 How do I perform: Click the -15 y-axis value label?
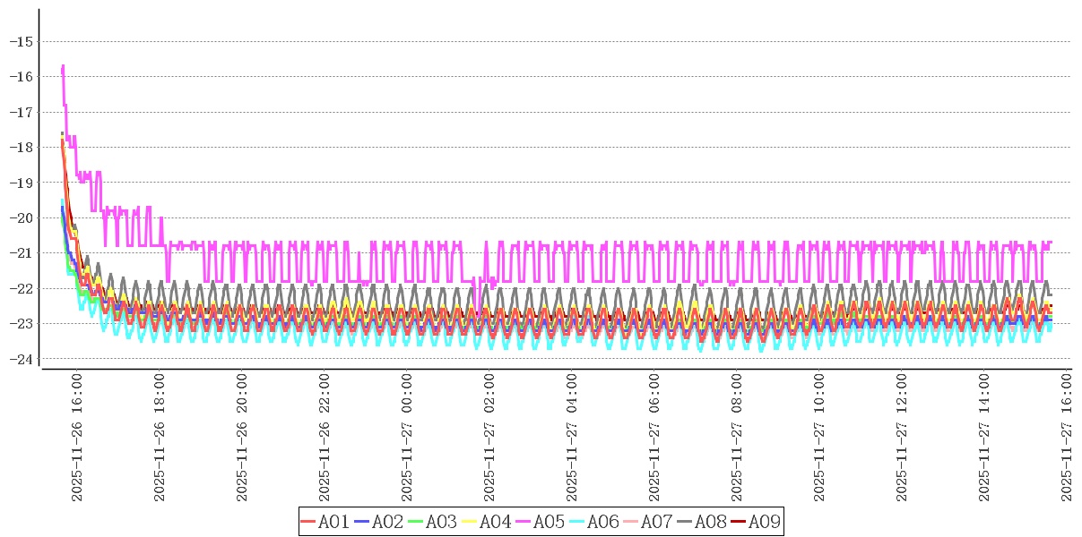21,41
